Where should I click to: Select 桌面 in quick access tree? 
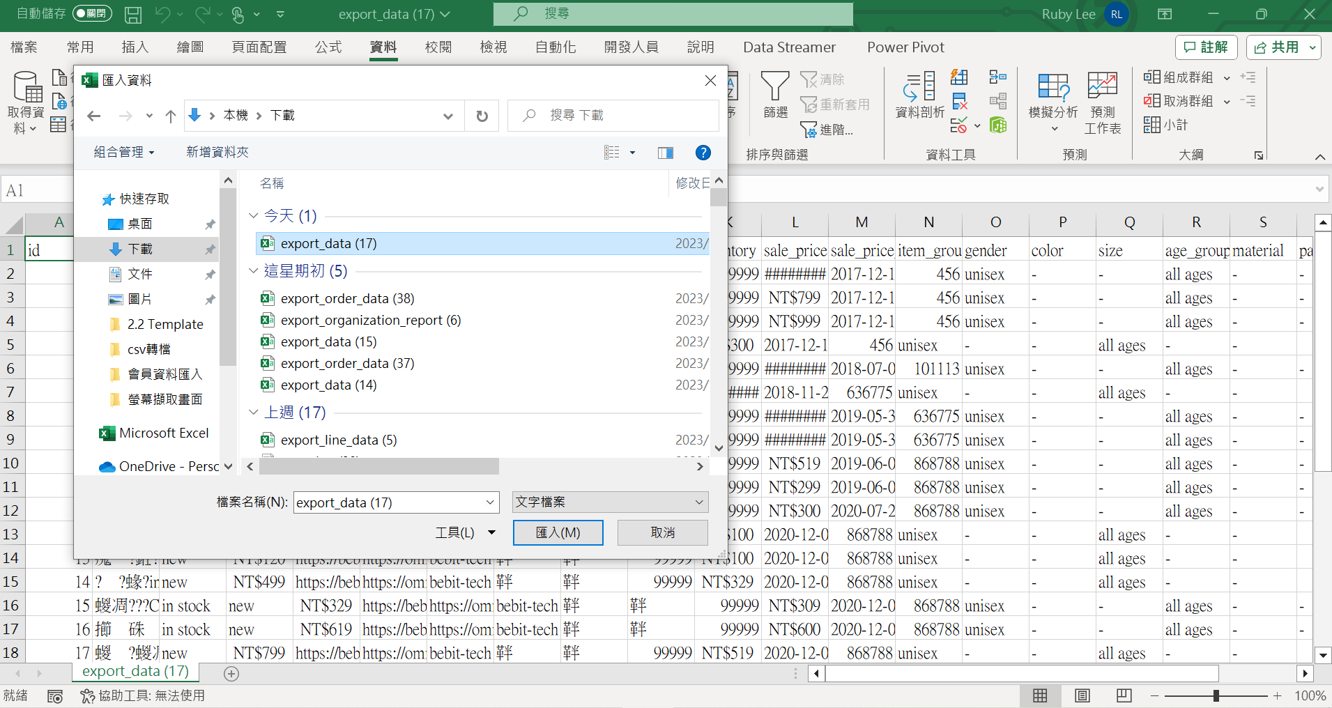pos(140,224)
